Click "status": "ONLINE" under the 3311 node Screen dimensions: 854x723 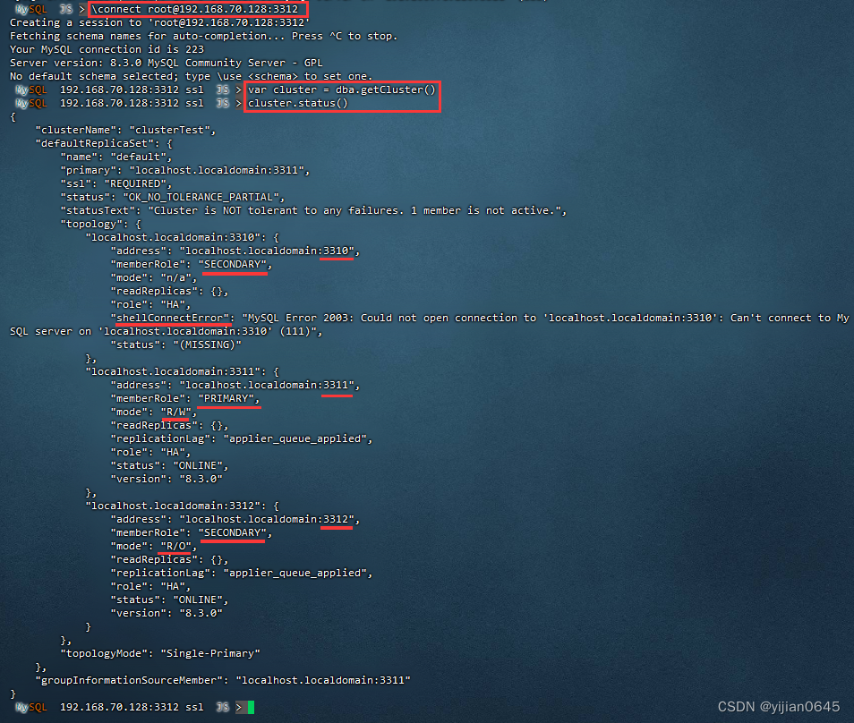[x=169, y=466]
